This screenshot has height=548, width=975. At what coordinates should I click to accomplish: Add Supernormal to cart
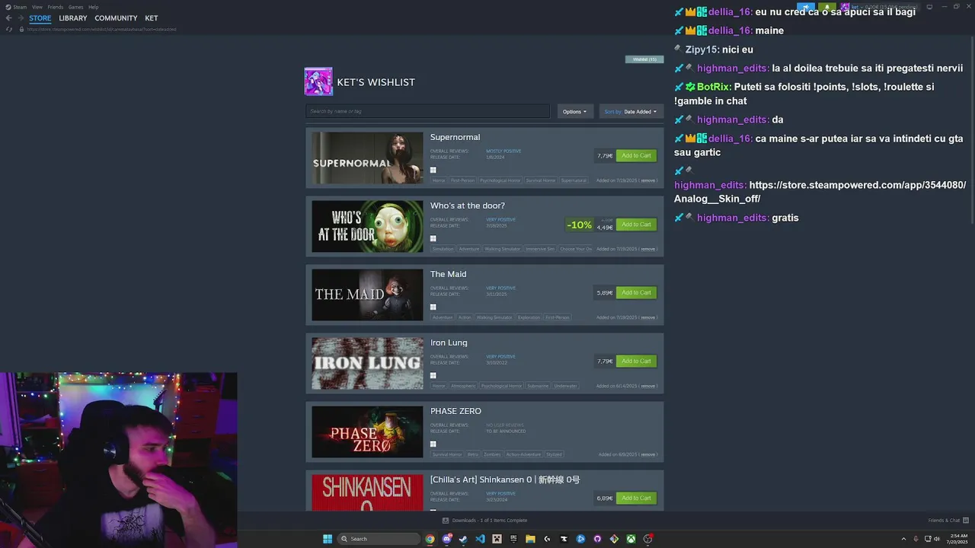(x=636, y=155)
